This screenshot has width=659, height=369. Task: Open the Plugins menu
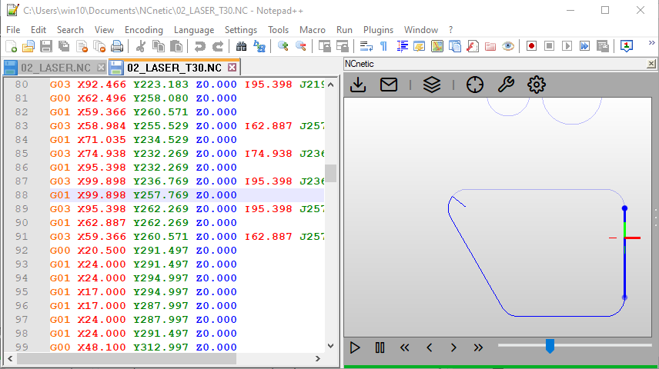pos(378,30)
